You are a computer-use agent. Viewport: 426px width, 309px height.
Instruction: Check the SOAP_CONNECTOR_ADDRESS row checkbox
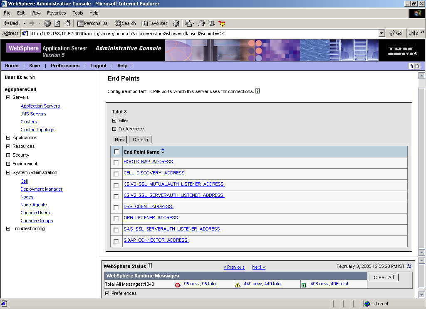(x=116, y=241)
